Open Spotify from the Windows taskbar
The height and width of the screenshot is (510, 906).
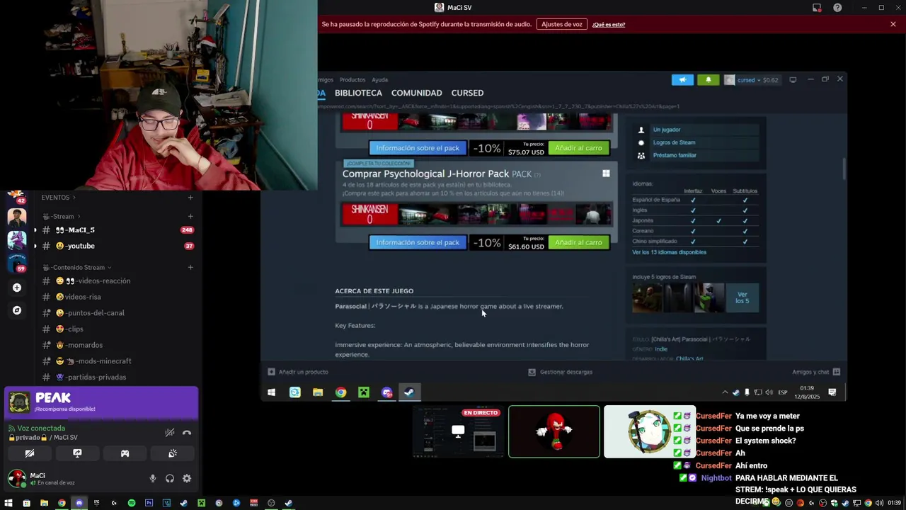(x=132, y=503)
